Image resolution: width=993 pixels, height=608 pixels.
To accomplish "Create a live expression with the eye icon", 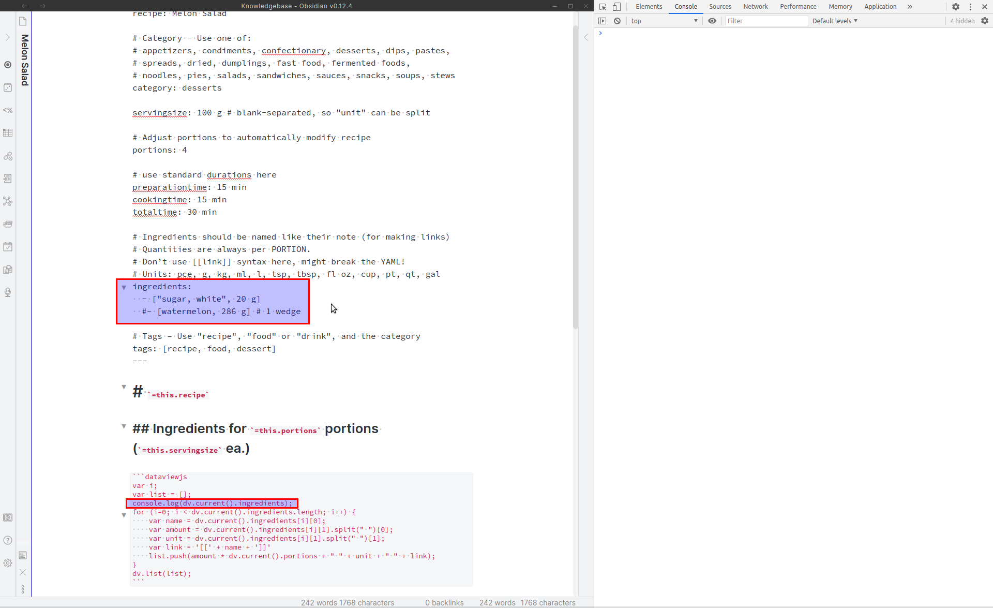I will point(712,21).
